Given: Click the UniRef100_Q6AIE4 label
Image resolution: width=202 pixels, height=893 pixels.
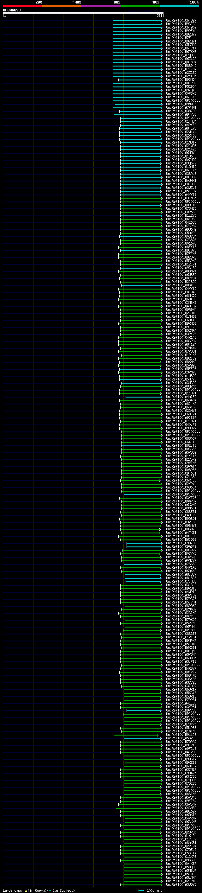Looking at the screenshot, I should 181,766.
